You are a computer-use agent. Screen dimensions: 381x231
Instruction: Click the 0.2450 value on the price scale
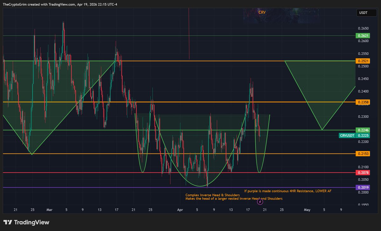tap(363, 79)
